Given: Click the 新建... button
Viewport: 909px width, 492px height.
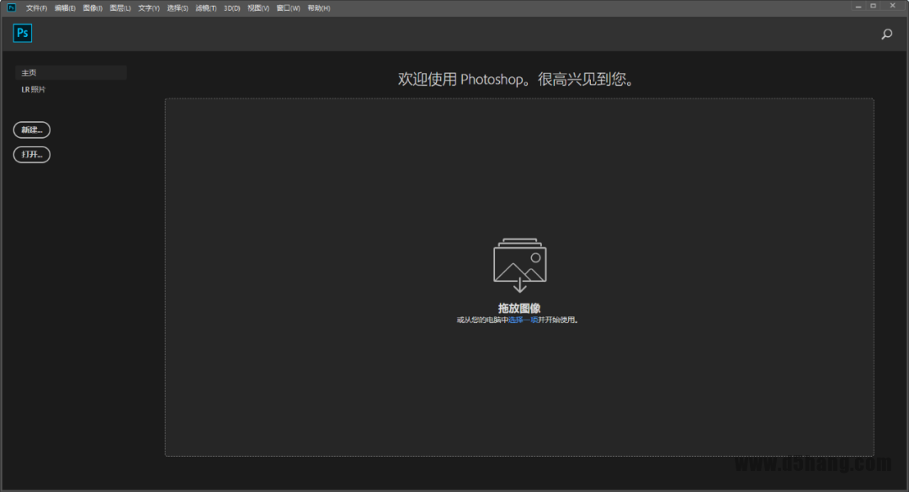Looking at the screenshot, I should pos(32,130).
